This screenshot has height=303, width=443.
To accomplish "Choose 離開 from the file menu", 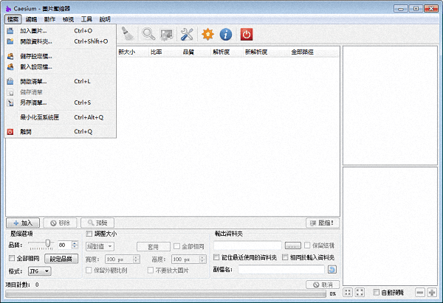I will tap(60, 132).
